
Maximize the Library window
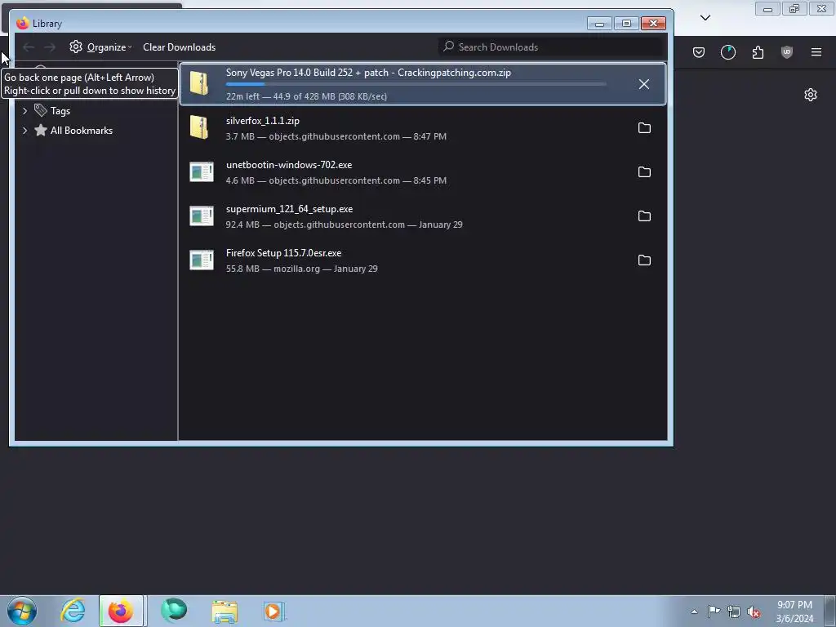[x=626, y=24]
